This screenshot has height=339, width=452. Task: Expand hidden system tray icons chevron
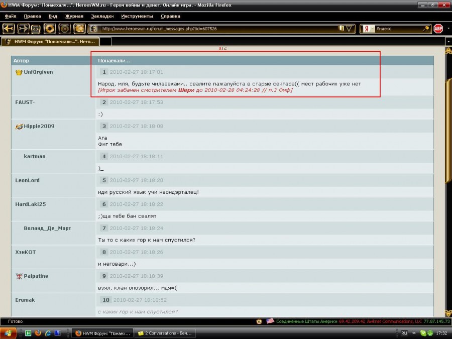(414, 333)
